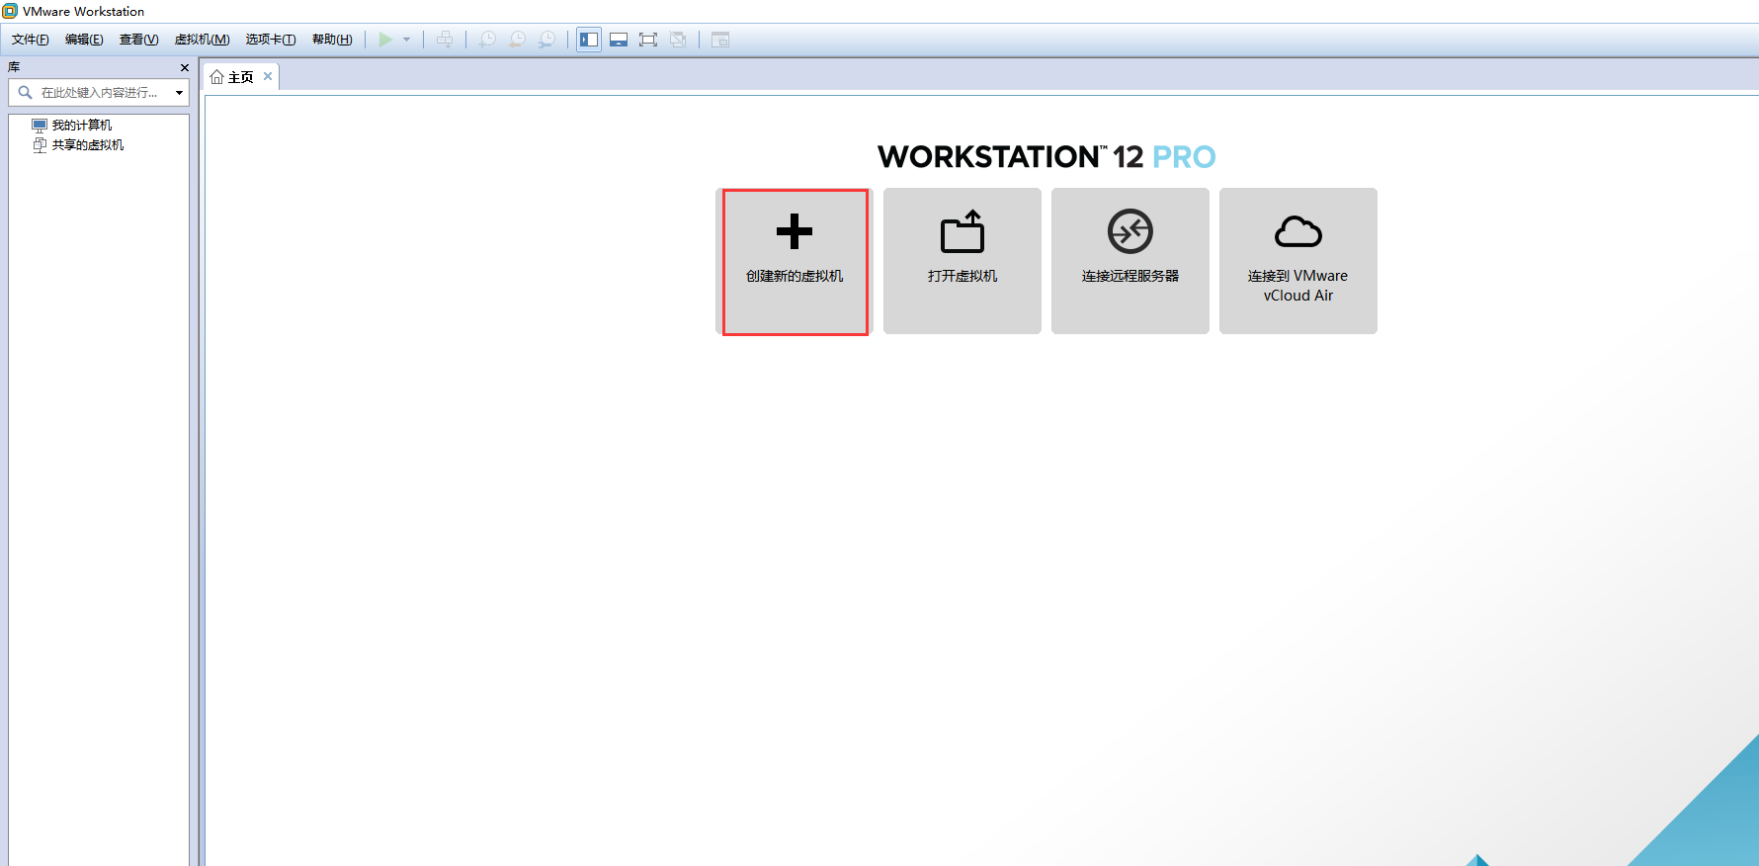Image resolution: width=1759 pixels, height=866 pixels.
Task: Open the 虚拟机(M) menu
Action: tap(202, 40)
